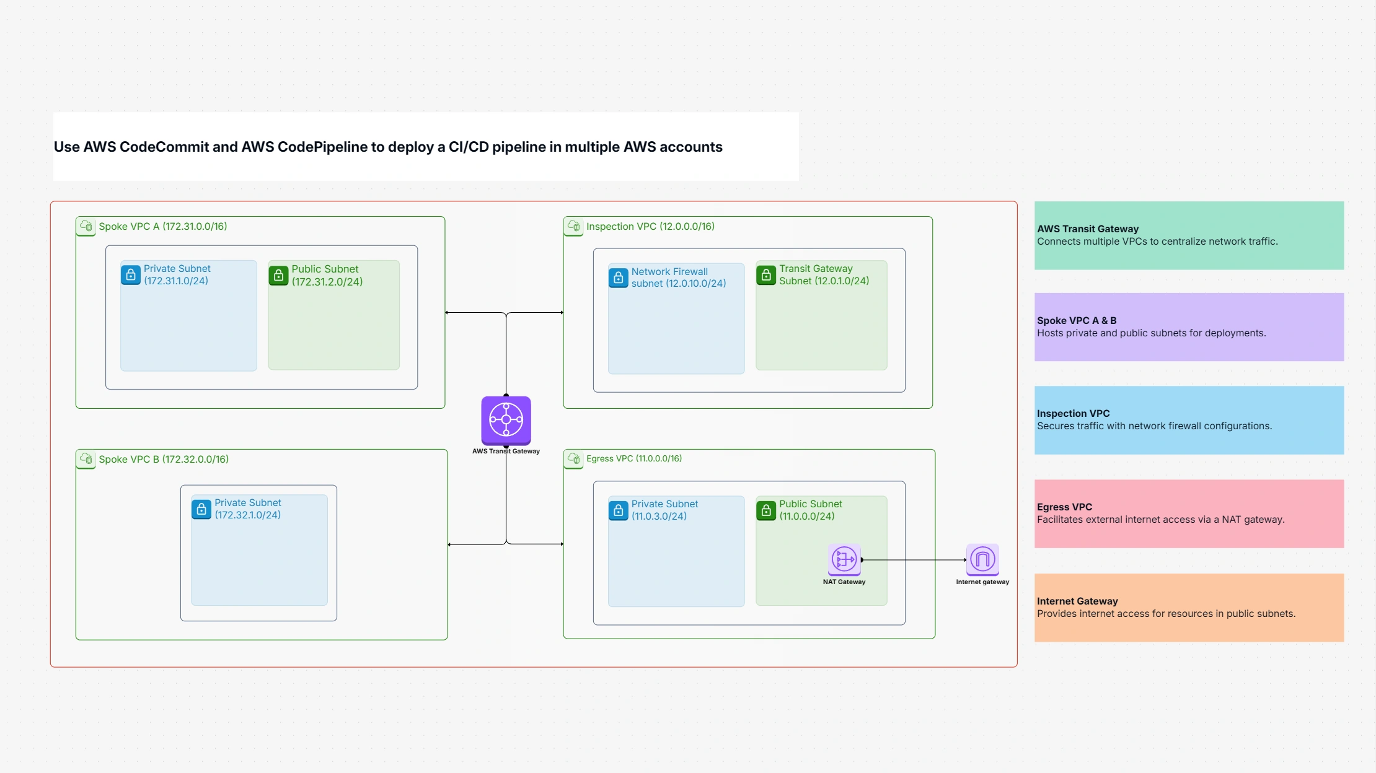Click the orange Internet Gateway legend card

(1189, 607)
